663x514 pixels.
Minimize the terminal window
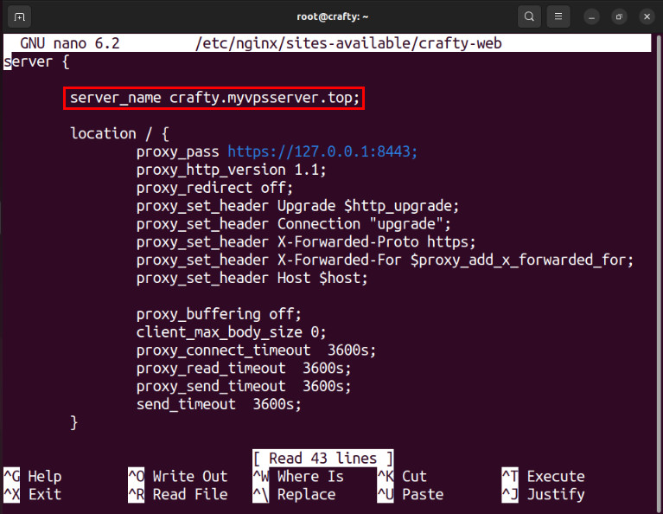click(591, 17)
